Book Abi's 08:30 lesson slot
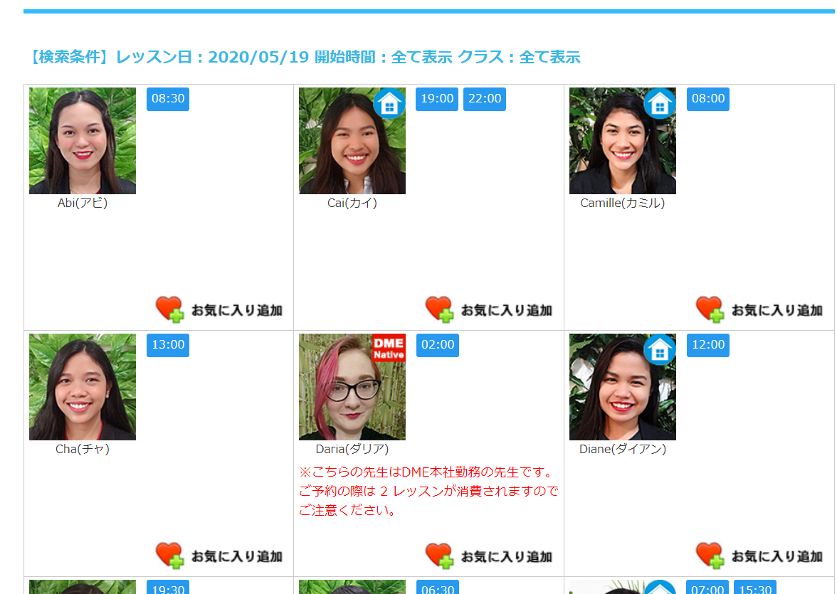This screenshot has height=594, width=837. [168, 99]
